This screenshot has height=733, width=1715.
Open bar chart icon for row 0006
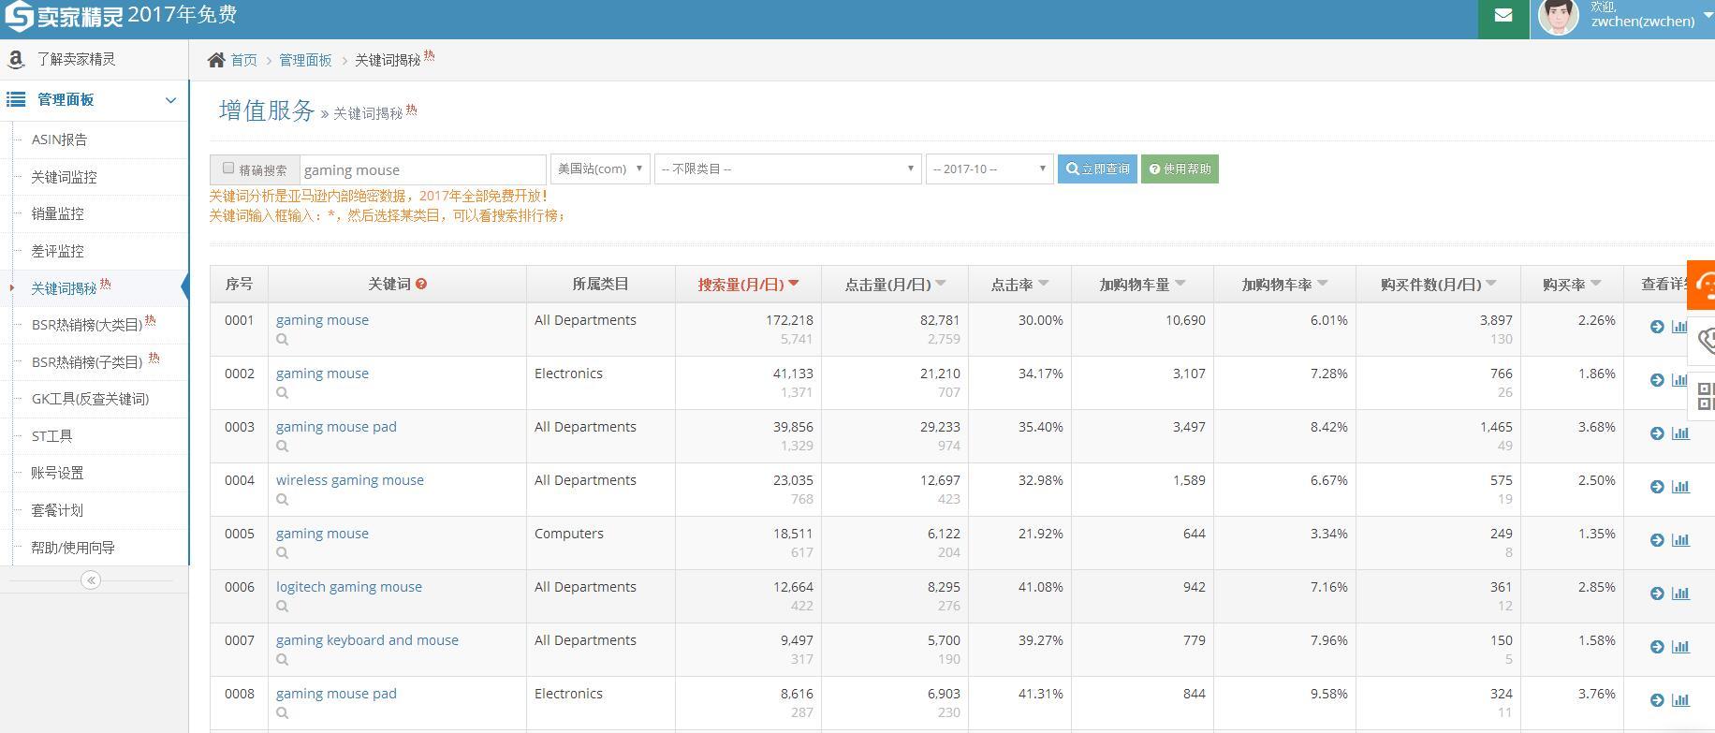[1680, 594]
